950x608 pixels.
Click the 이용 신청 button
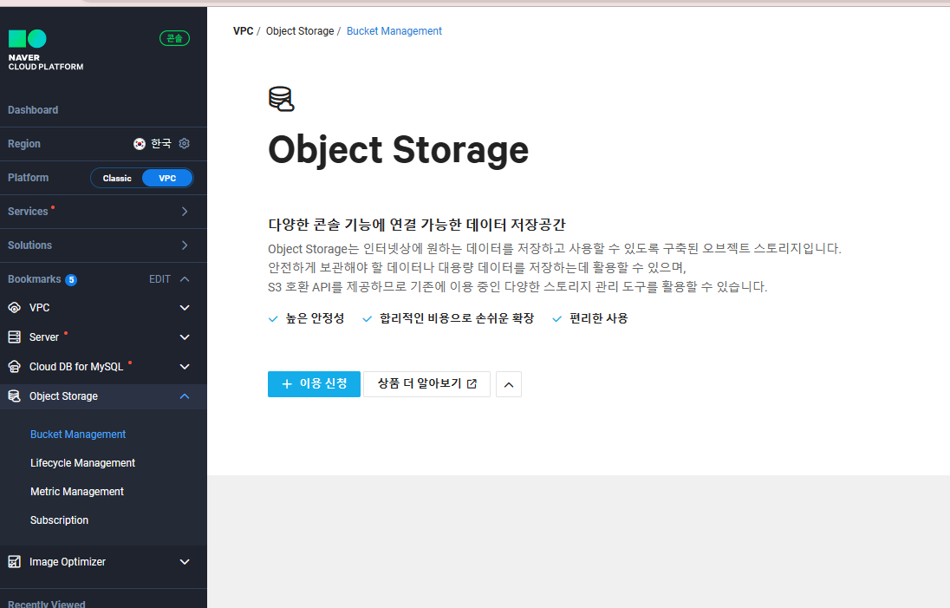click(x=314, y=384)
